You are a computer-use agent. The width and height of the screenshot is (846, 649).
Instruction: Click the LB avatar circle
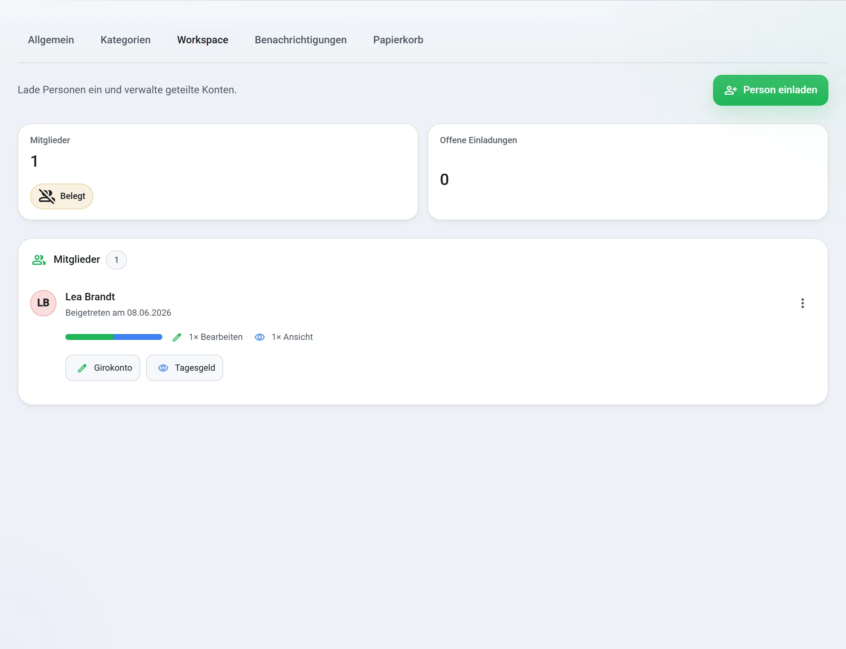(43, 303)
